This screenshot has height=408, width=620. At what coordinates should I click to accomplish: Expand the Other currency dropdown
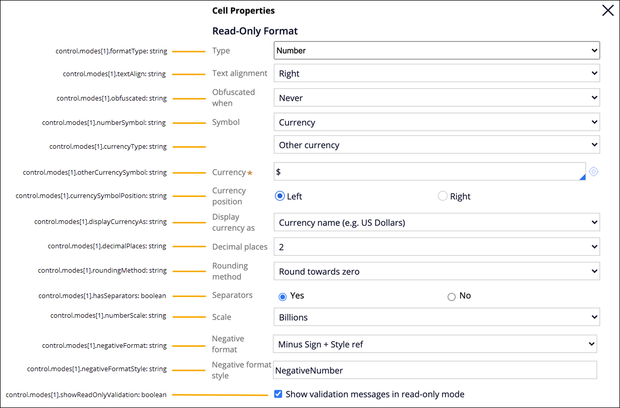[436, 145]
